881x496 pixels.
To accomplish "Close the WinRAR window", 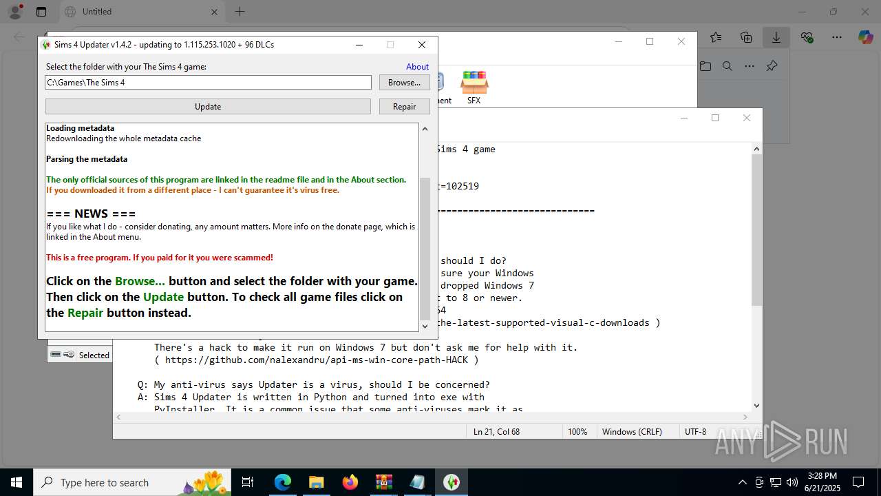I will pos(681,41).
